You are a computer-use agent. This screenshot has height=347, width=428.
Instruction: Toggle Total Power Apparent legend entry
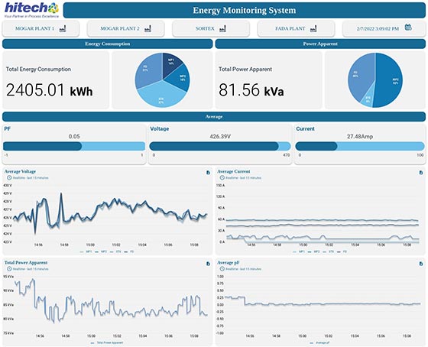point(107,342)
